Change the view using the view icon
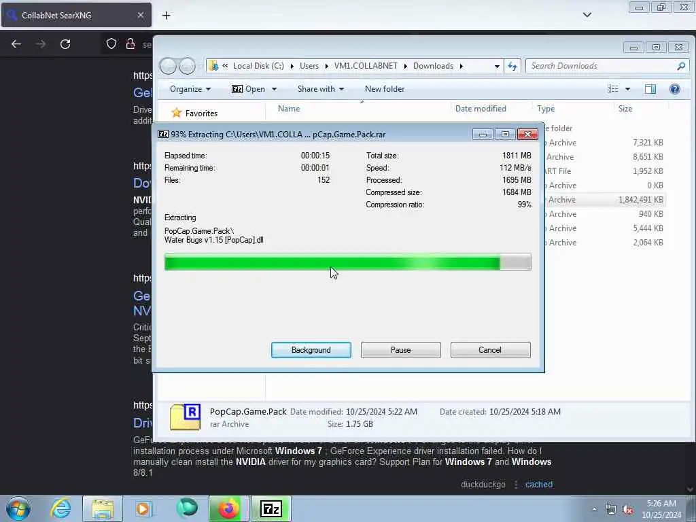This screenshot has width=696, height=522. [612, 89]
